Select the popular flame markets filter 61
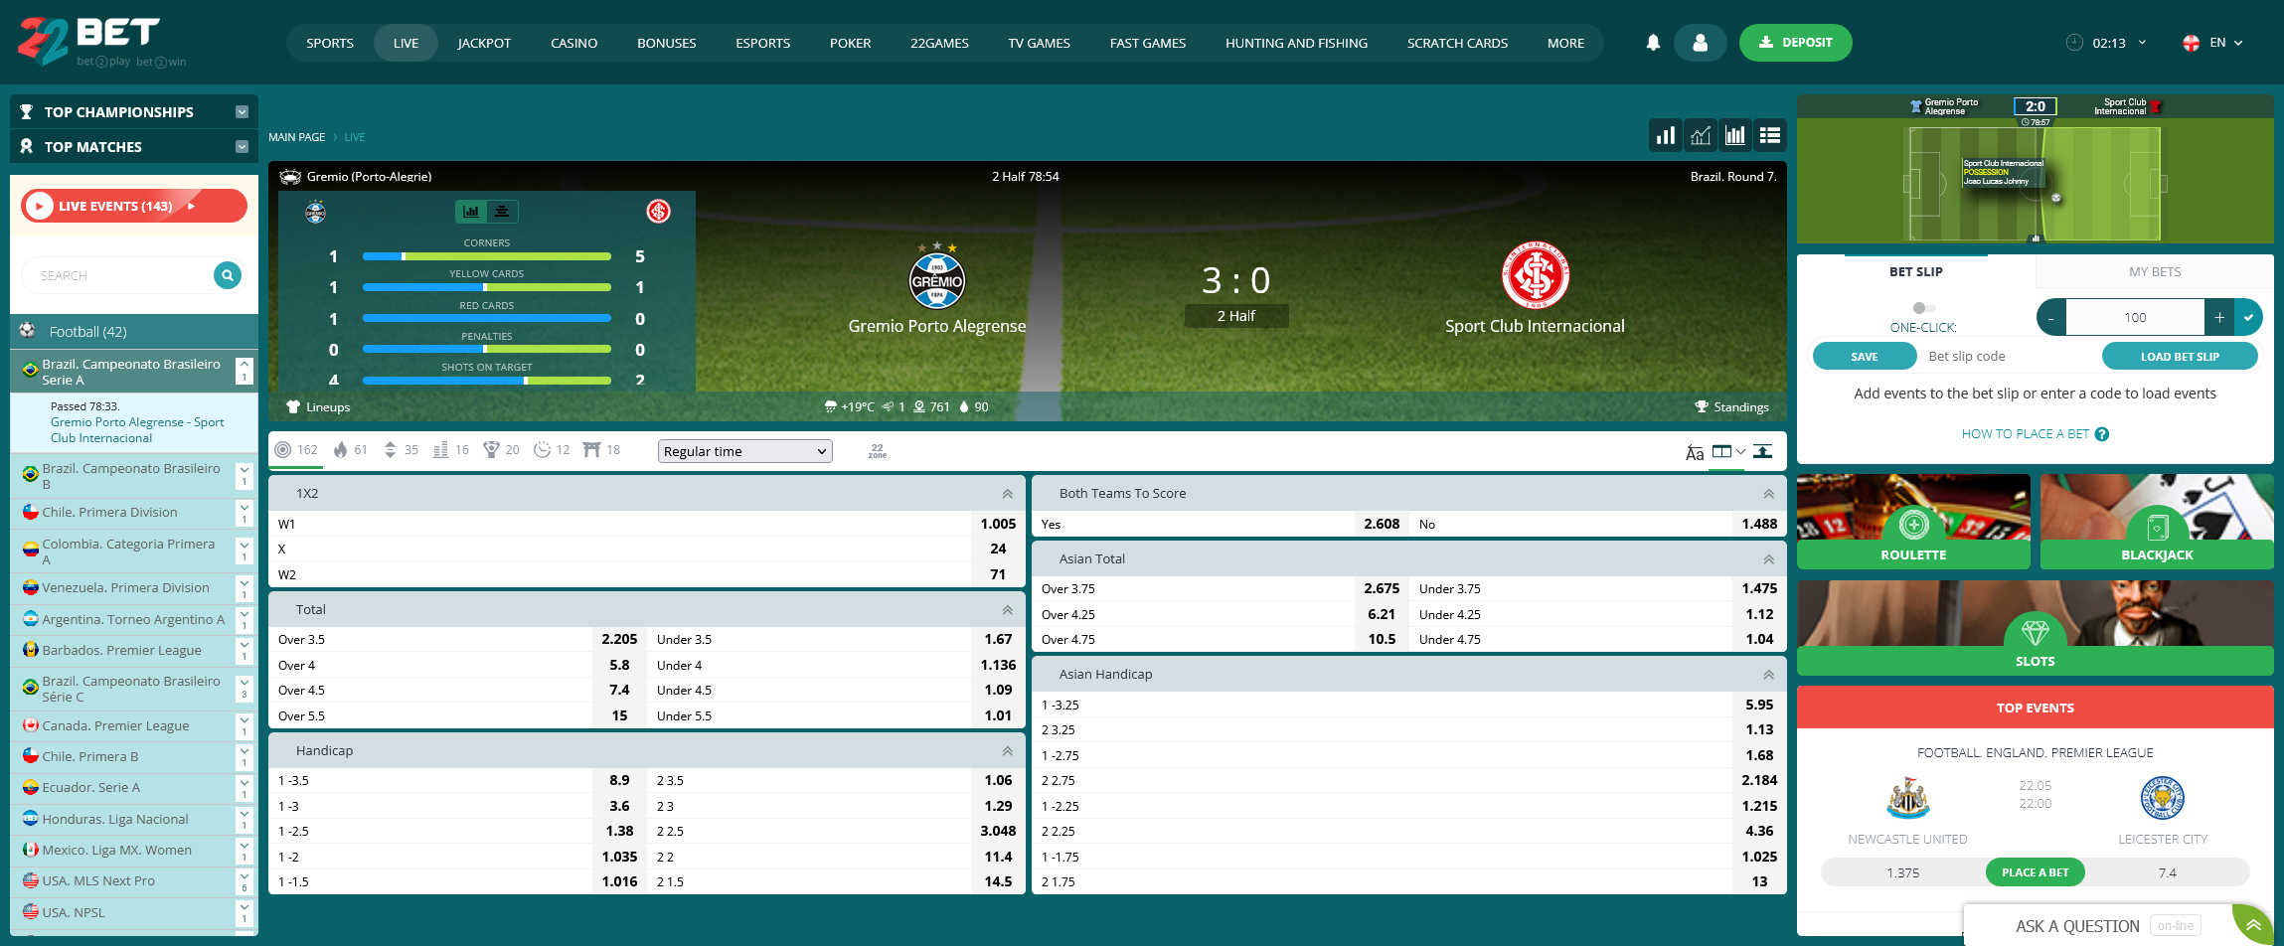 [350, 450]
